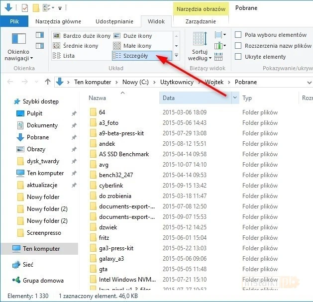
Task: Toggle Rozszerzenia nazw plików checkbox
Action: pos(238,46)
